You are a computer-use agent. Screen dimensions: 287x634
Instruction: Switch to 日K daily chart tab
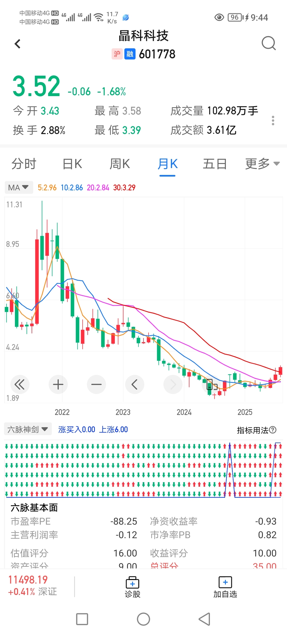point(72,164)
